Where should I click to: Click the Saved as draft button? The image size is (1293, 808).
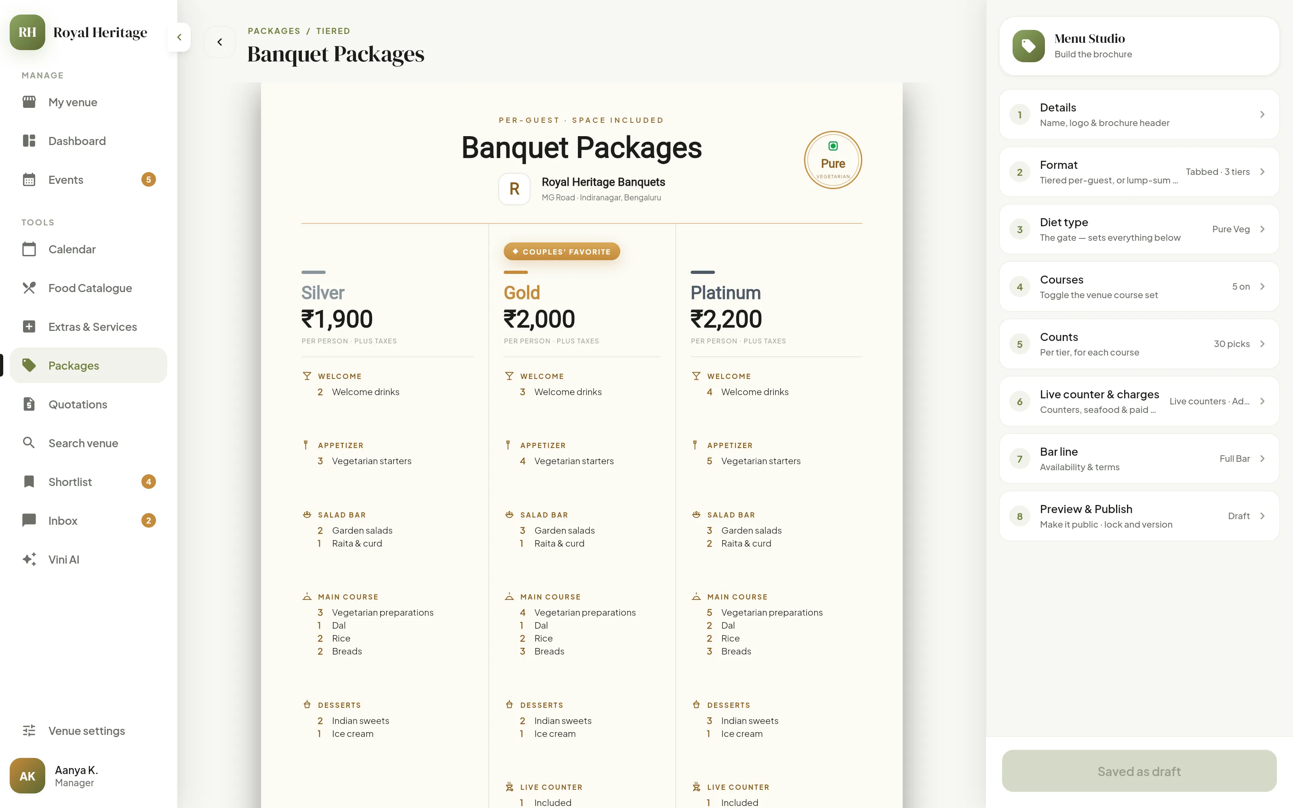(x=1139, y=771)
